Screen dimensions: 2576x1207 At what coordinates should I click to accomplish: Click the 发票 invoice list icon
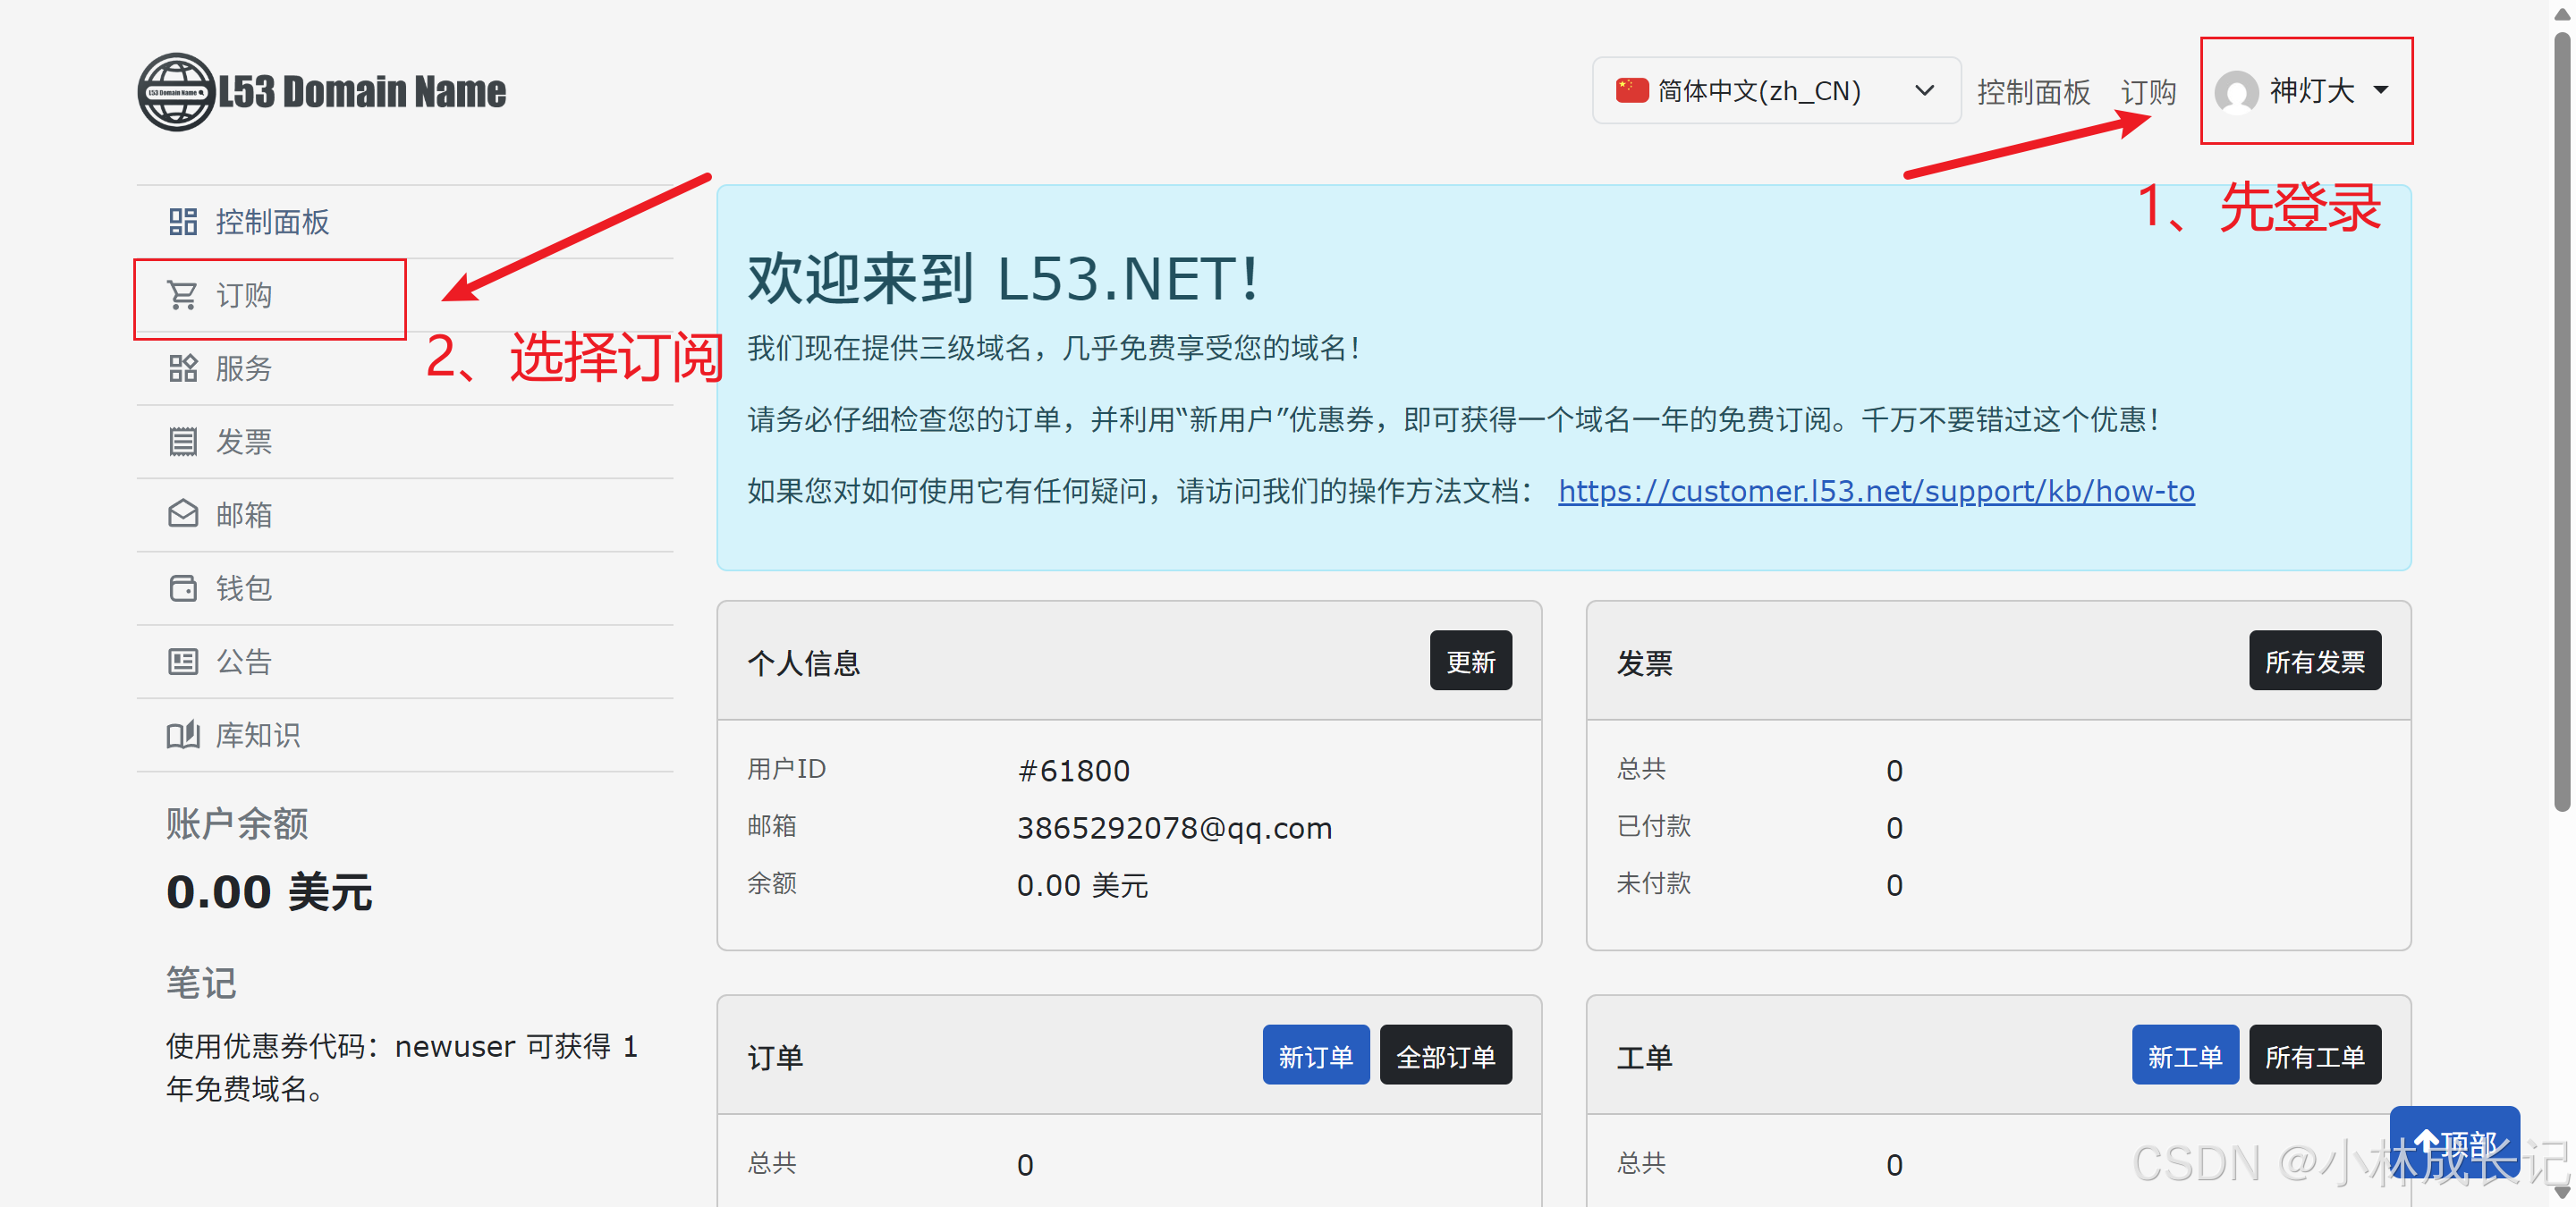pos(182,442)
